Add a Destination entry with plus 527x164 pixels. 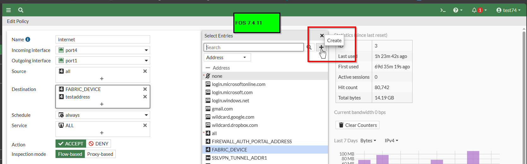pos(102,104)
